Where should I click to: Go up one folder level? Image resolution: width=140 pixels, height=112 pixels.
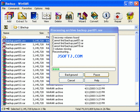(6, 27)
